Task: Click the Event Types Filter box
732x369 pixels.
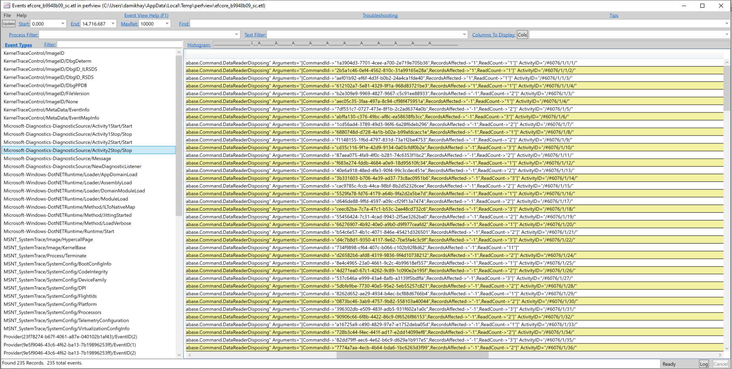Action: [119, 44]
